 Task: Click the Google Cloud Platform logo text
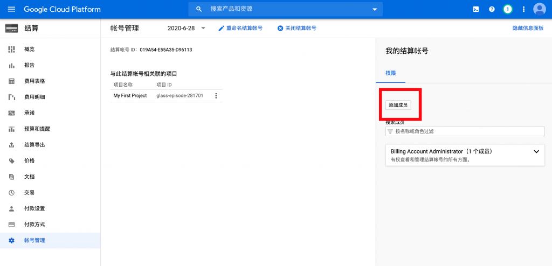click(63, 10)
